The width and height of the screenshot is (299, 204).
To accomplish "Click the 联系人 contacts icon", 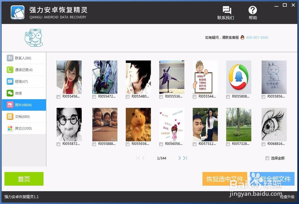I will [10, 58].
